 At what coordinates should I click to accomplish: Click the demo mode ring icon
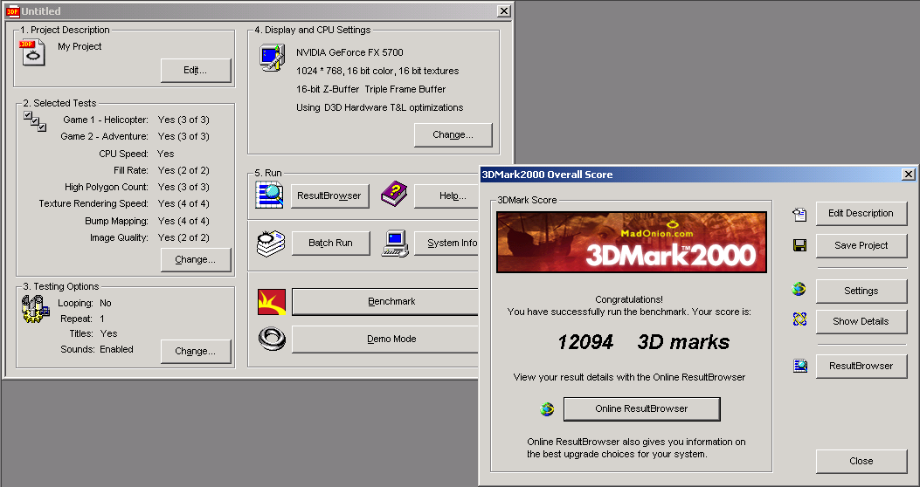(272, 338)
